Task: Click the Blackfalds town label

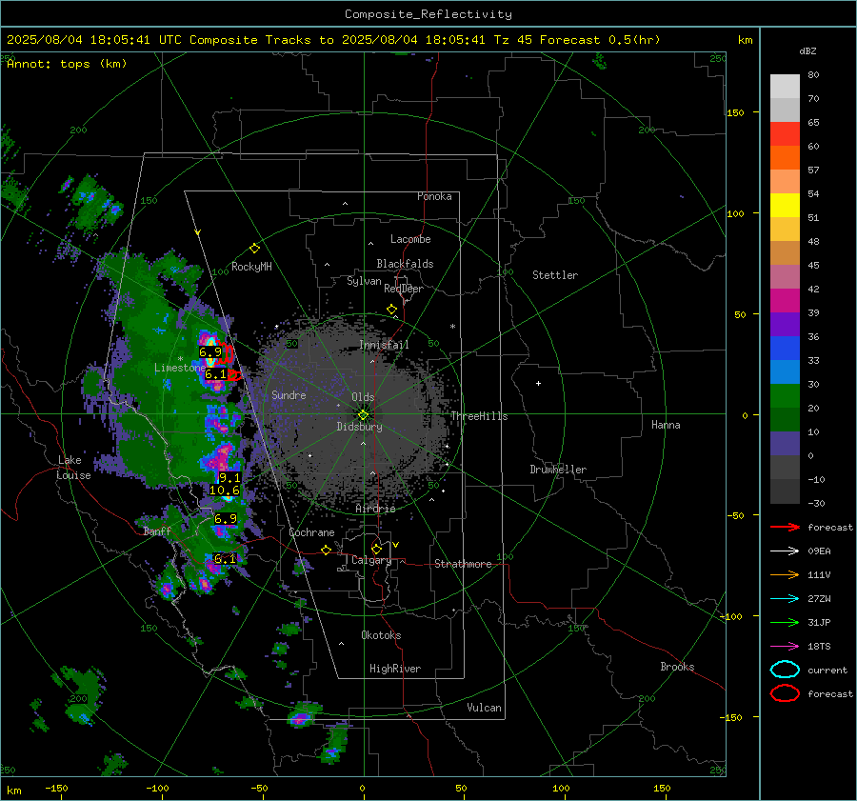Action: pos(405,264)
